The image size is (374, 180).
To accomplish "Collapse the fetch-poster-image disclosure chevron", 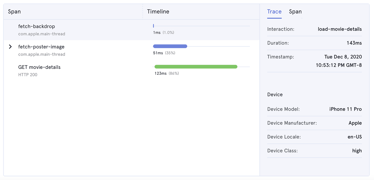I will click(10, 47).
